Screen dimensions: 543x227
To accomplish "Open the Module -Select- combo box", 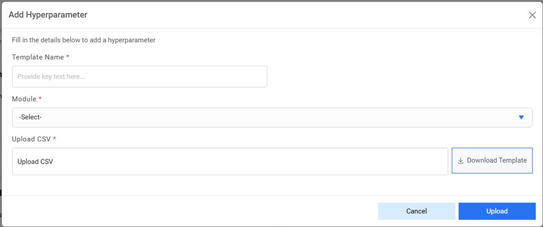I will click(x=272, y=117).
